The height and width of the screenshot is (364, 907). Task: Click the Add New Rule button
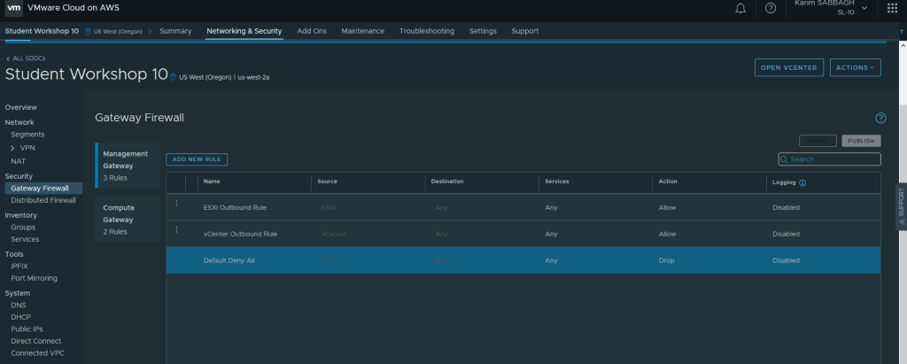197,159
